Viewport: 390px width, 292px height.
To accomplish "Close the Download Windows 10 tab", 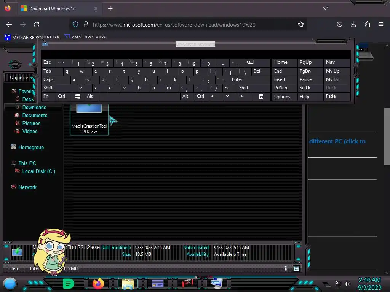I will click(x=96, y=8).
